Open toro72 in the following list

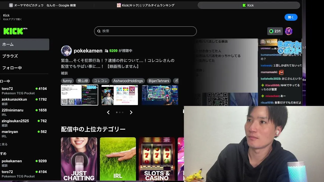pos(24,91)
